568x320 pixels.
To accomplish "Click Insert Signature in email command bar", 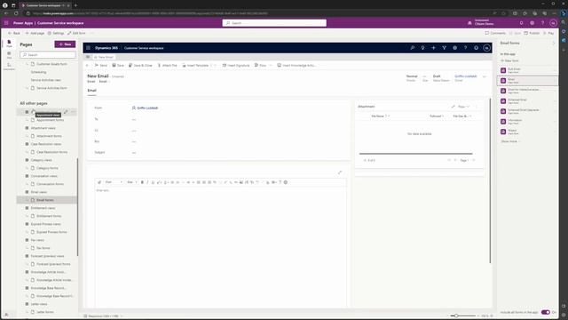I will [236, 65].
